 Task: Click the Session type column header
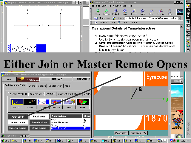(x=67, y=116)
